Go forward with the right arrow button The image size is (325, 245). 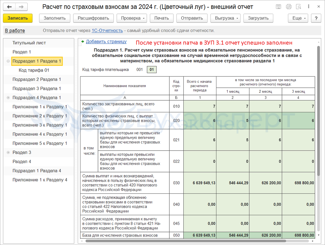(x=21, y=7)
